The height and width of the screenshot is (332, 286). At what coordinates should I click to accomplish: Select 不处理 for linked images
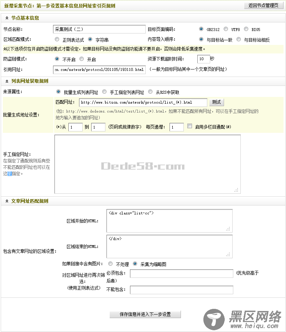pyautogui.click(x=110, y=264)
